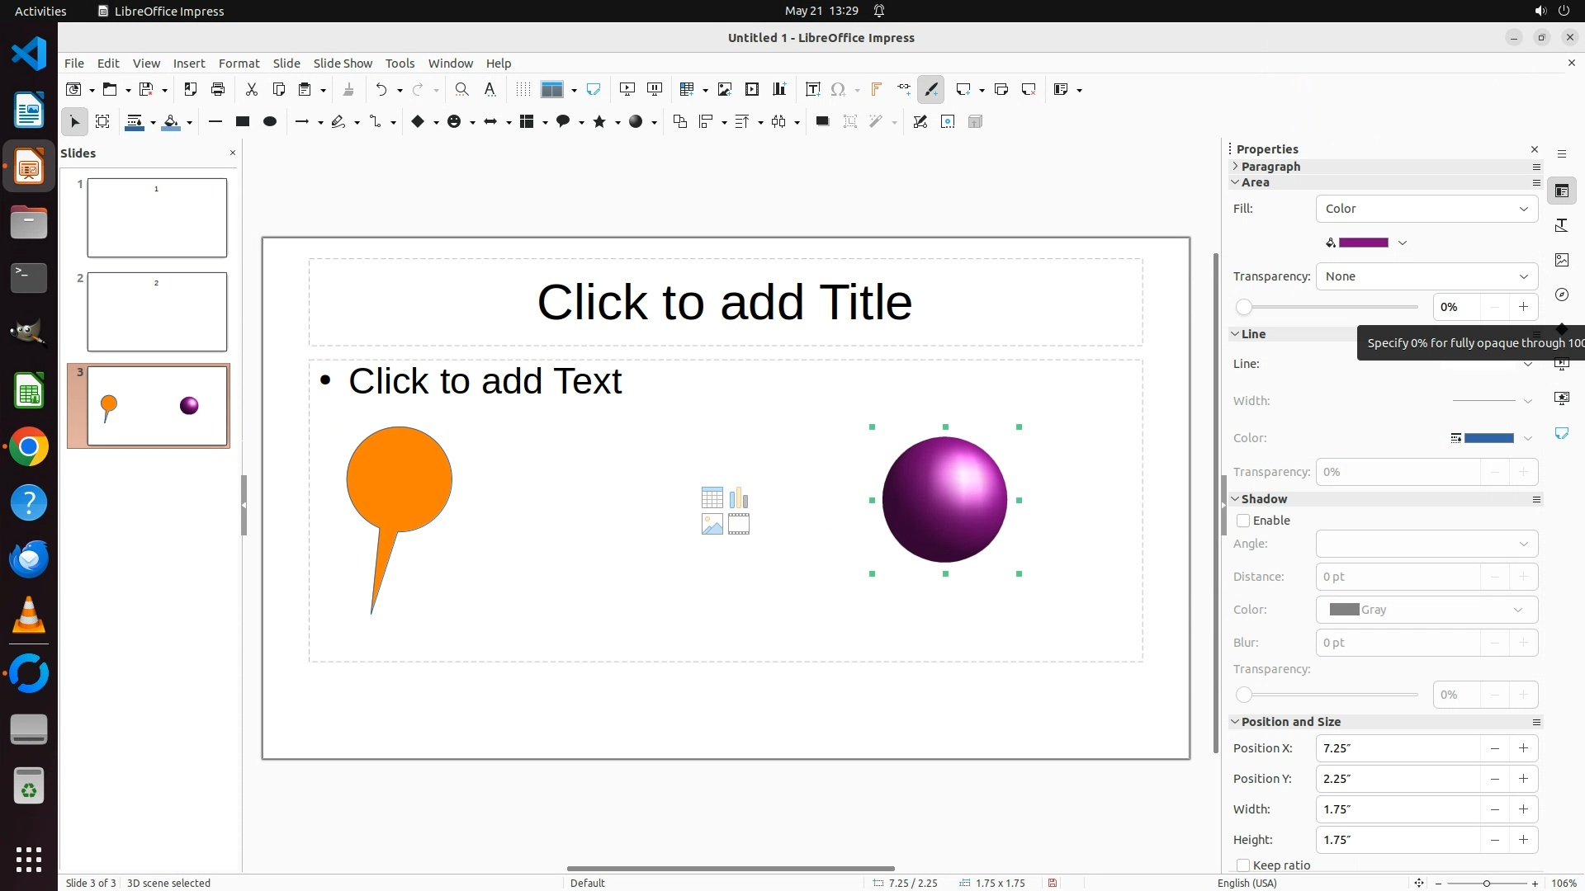Click the purple fill color swatch
The height and width of the screenshot is (891, 1585).
coord(1363,243)
